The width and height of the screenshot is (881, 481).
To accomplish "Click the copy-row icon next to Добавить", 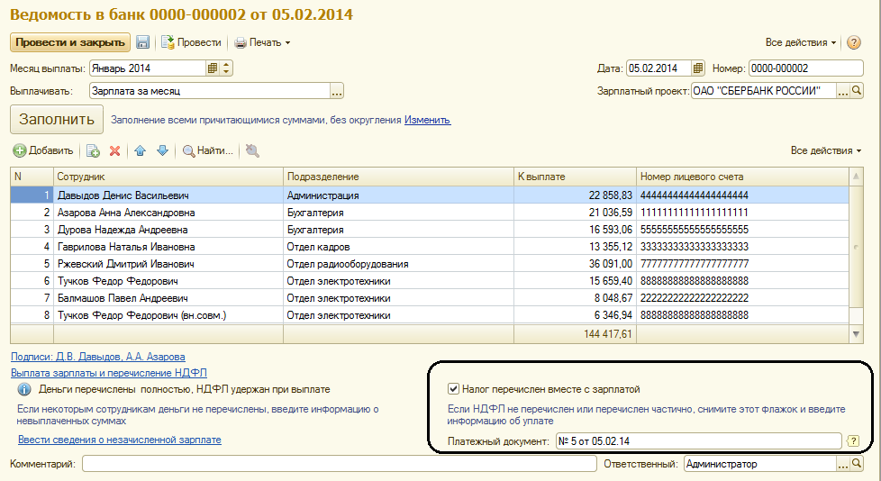I will pos(92,150).
